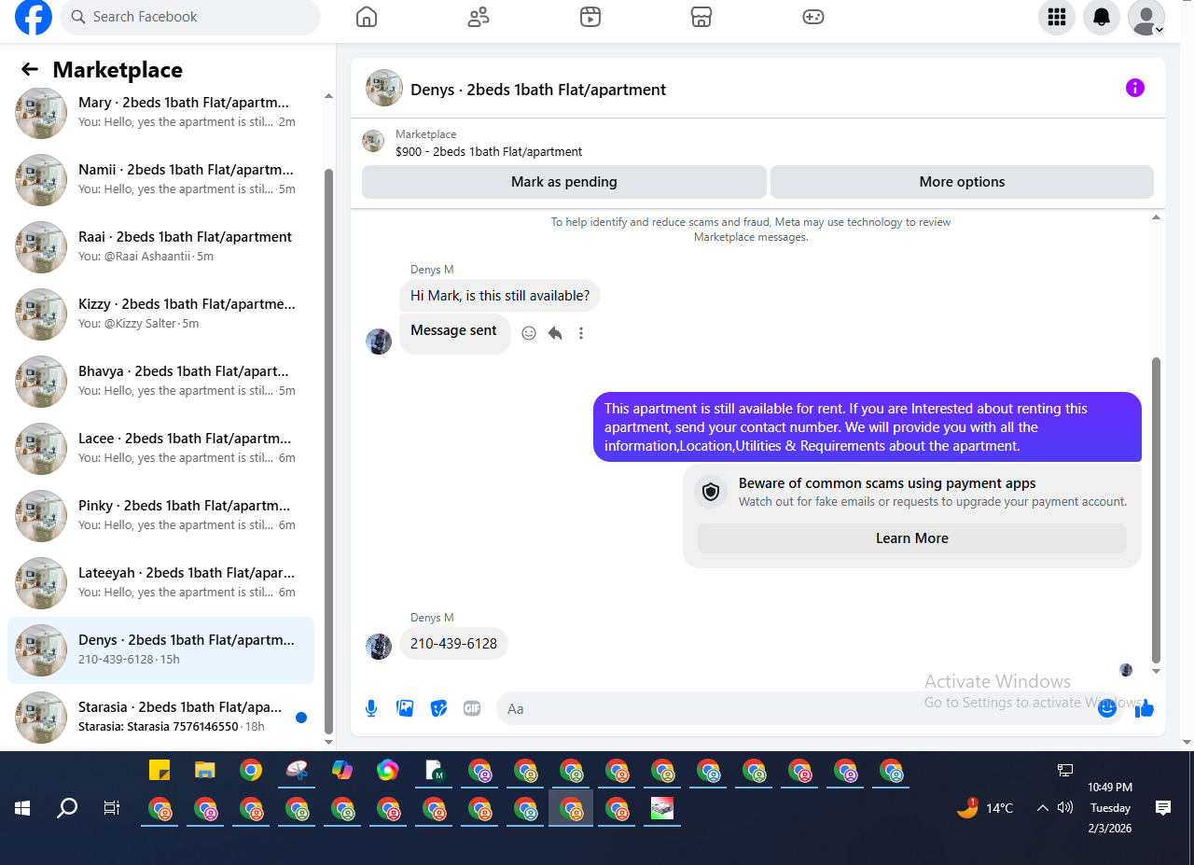
Task: Send a thumbs up like
Action: point(1145,709)
